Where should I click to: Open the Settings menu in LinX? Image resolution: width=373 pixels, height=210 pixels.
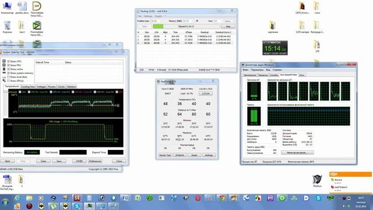(x=147, y=16)
